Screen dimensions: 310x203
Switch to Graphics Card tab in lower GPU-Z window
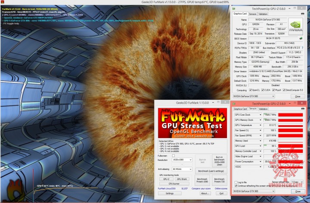(x=240, y=109)
